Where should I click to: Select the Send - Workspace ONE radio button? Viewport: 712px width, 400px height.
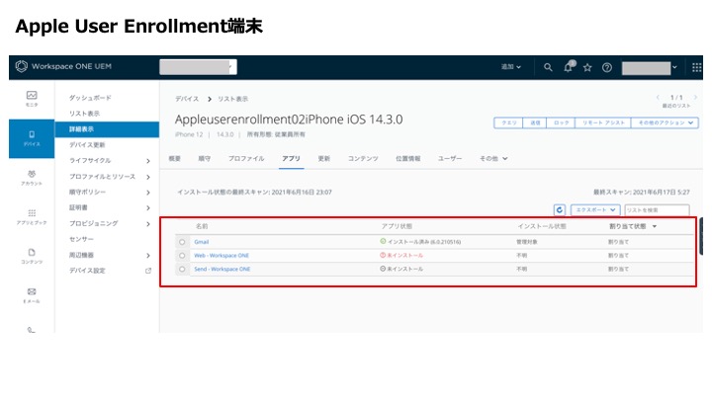coord(182,270)
